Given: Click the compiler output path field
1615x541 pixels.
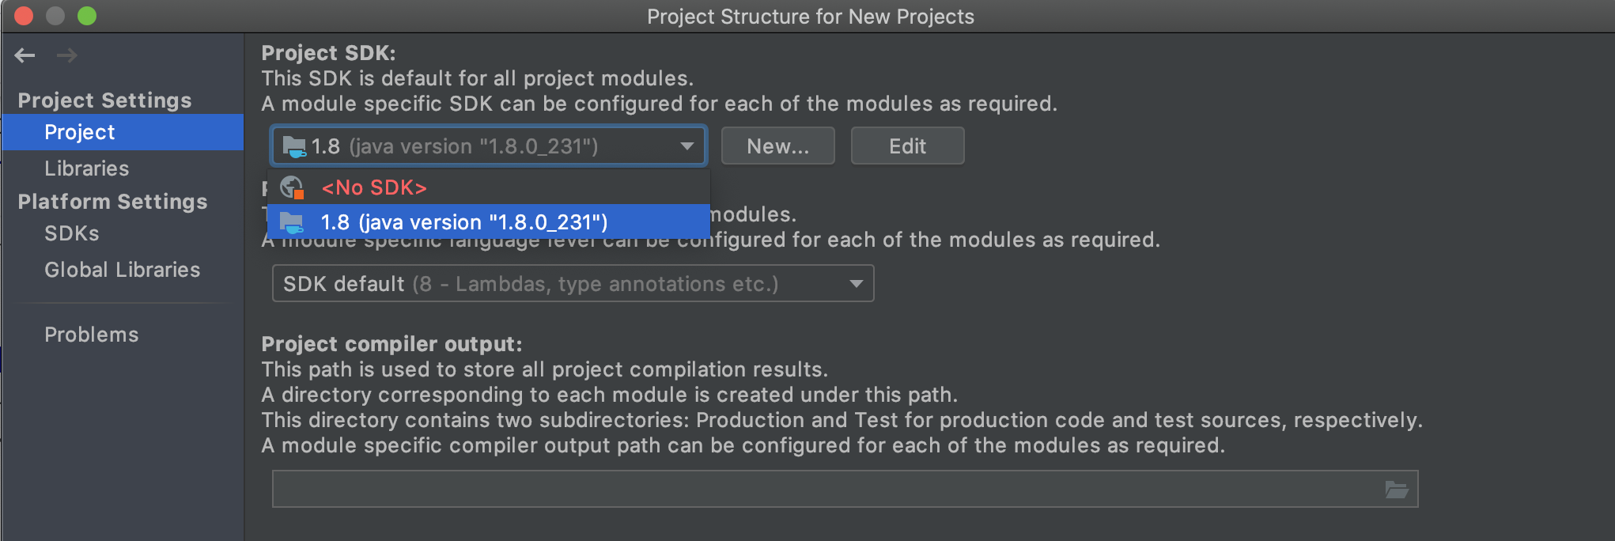Looking at the screenshot, I should click(x=823, y=490).
